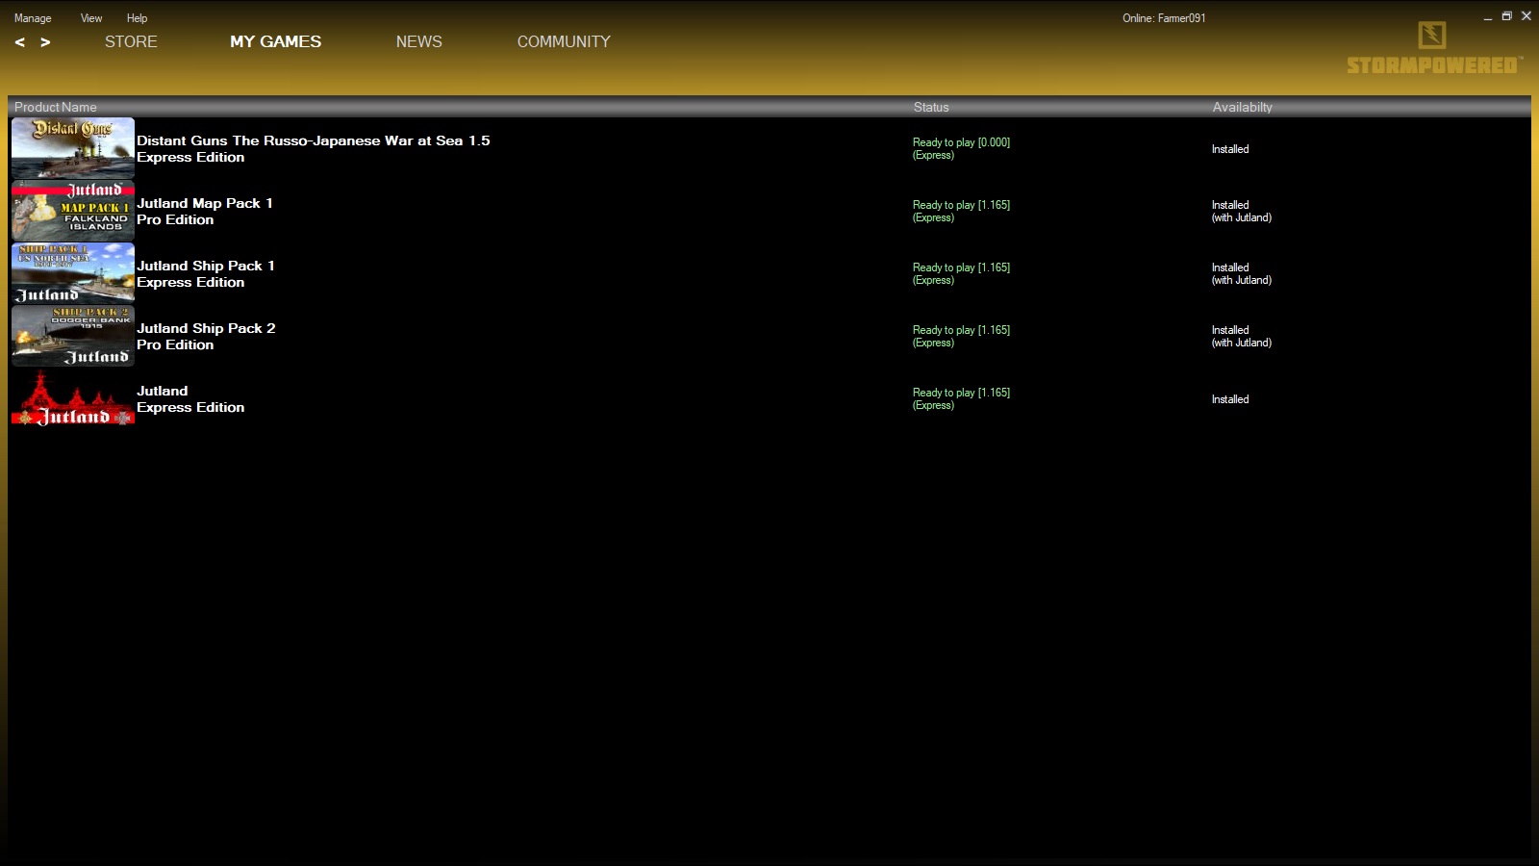Click Installed availability for Distant Guns
The height and width of the screenshot is (866, 1539).
click(1230, 149)
